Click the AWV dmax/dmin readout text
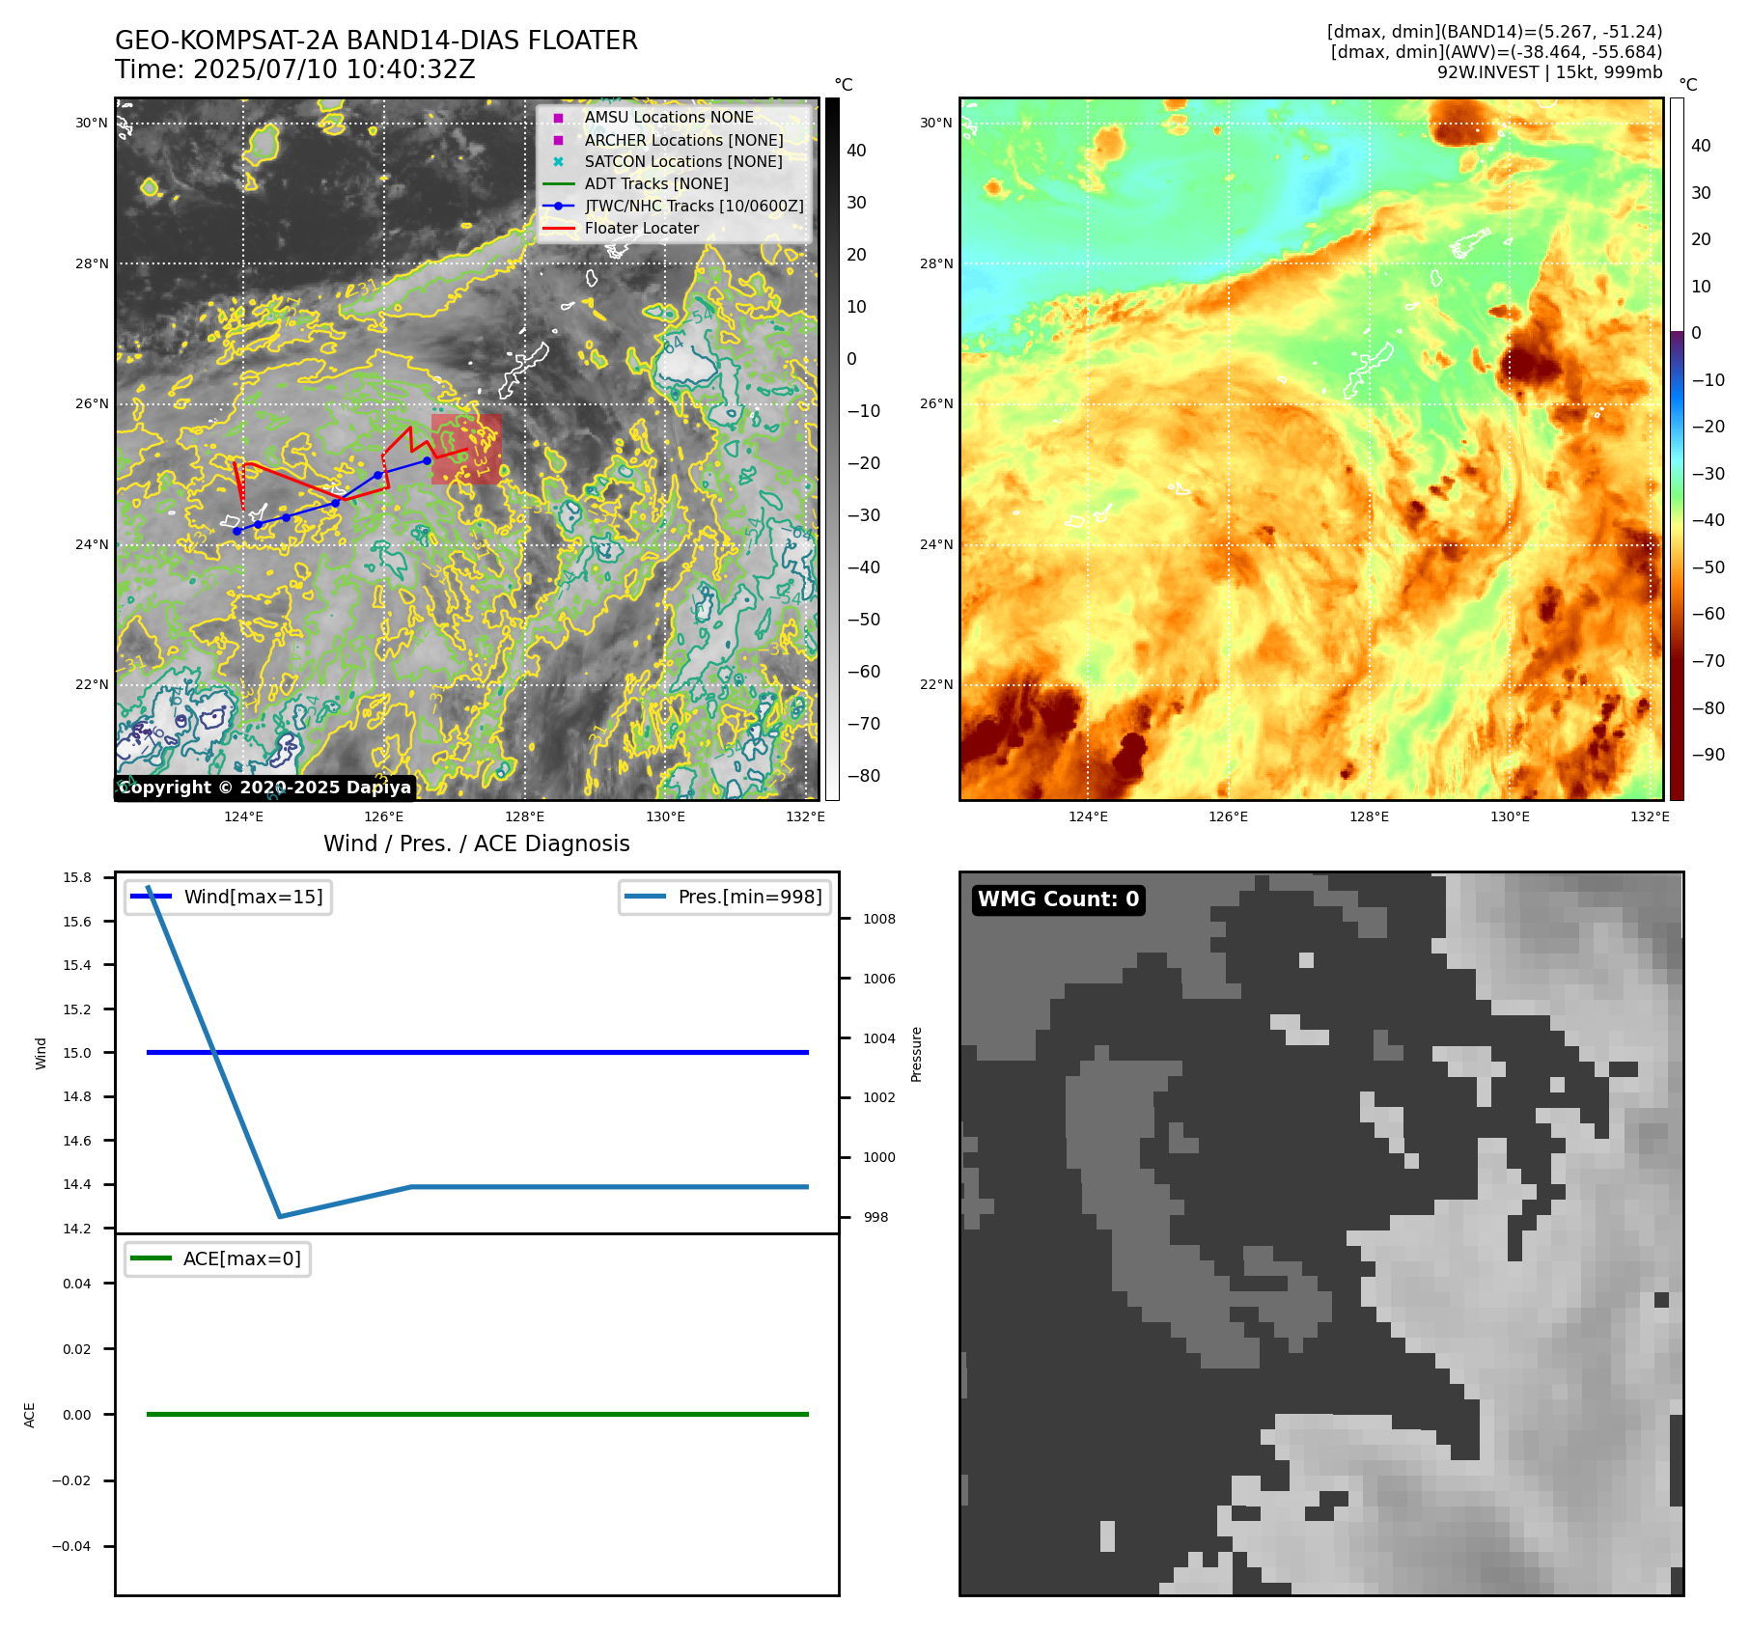 (1497, 52)
